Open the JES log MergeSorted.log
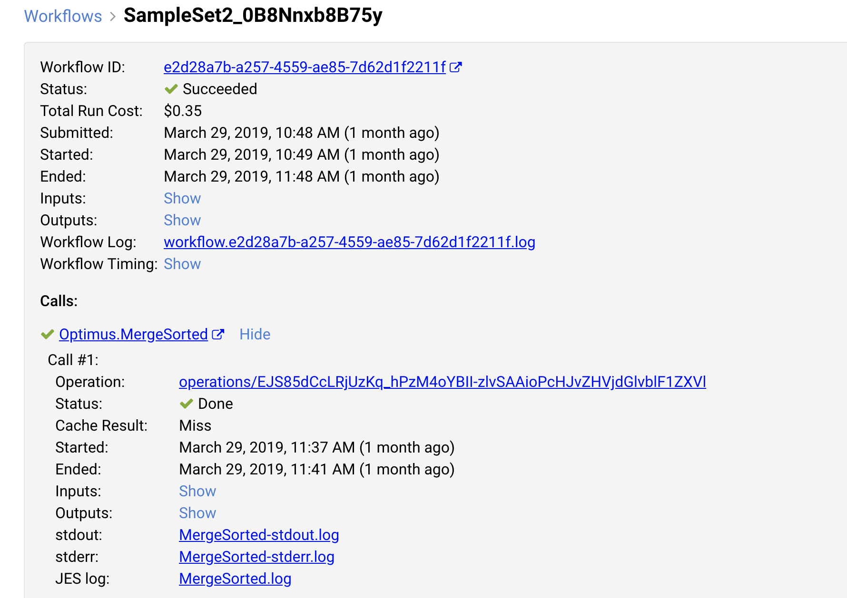Viewport: 847px width, 598px height. 235,579
